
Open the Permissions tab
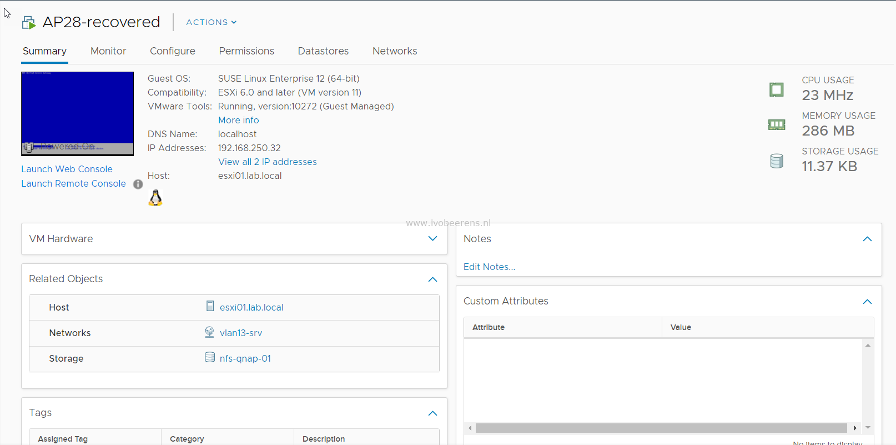point(246,51)
